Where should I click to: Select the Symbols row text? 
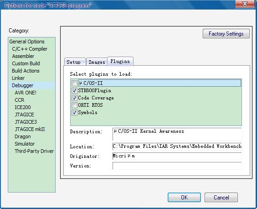[x=87, y=112]
